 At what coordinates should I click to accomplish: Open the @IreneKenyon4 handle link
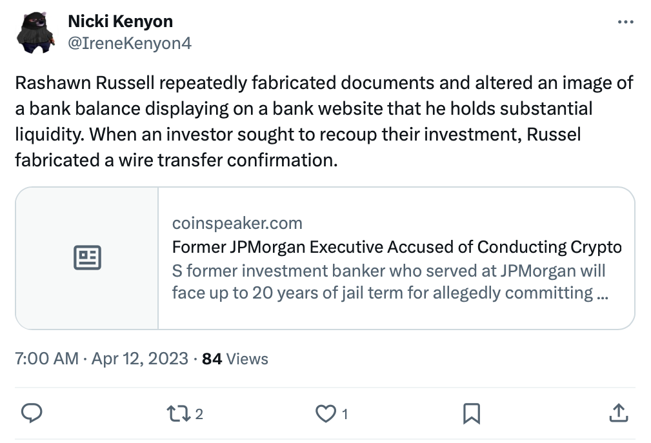(129, 43)
